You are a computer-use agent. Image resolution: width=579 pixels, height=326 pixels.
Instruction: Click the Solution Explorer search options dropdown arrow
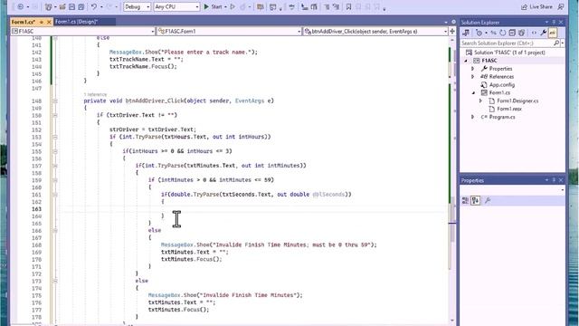tap(563, 43)
